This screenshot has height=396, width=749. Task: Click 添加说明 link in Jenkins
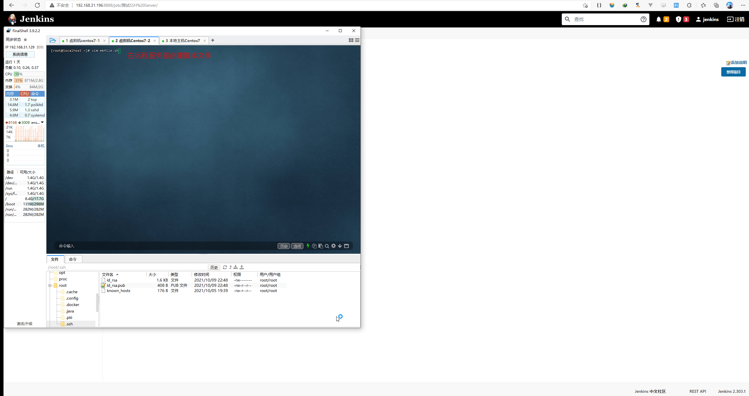(x=736, y=62)
